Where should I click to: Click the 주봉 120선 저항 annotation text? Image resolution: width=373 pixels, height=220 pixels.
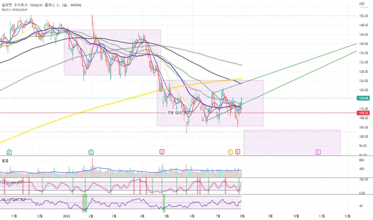click(x=178, y=113)
